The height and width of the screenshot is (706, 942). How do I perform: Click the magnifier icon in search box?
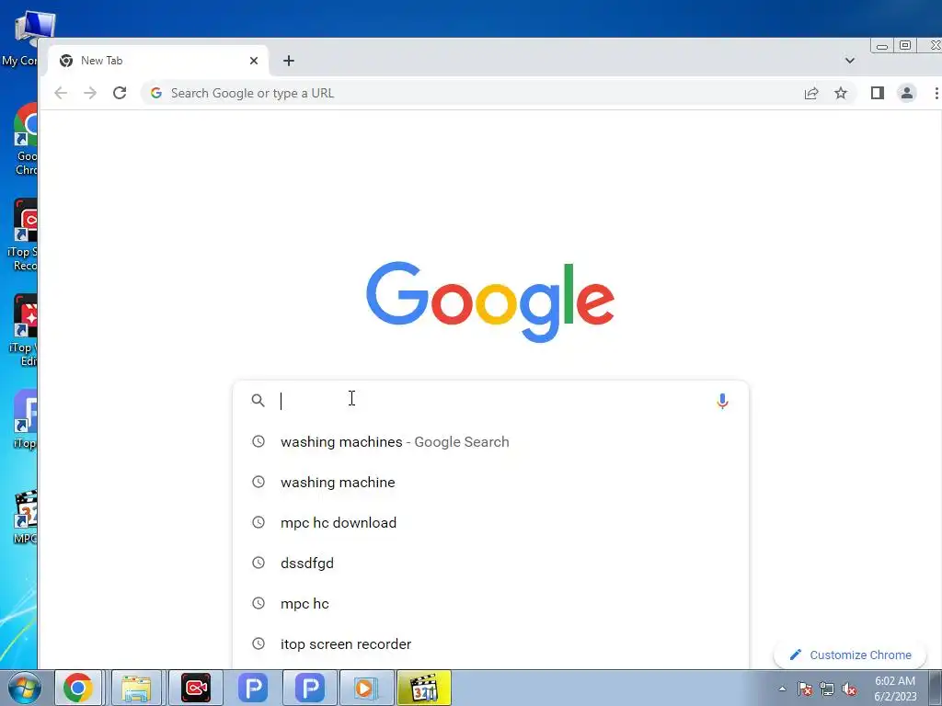click(x=258, y=401)
